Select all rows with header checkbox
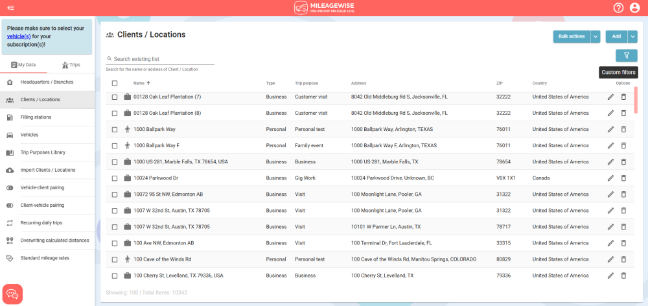The width and height of the screenshot is (648, 306). click(115, 83)
